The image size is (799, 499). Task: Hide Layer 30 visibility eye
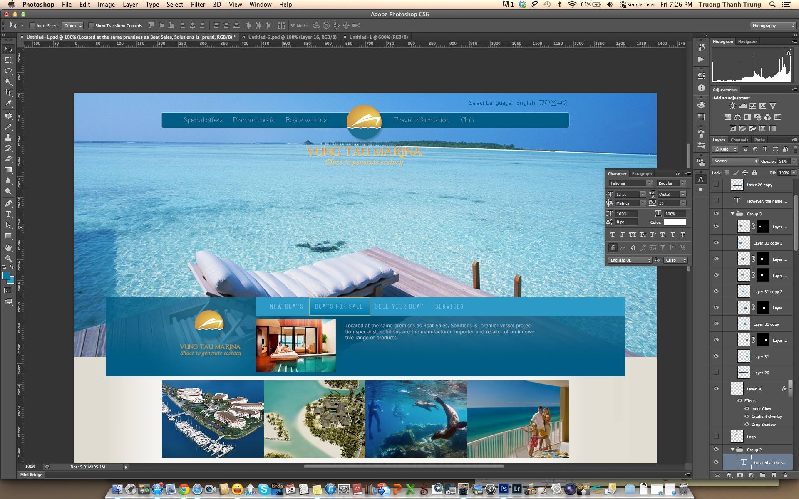(x=716, y=389)
